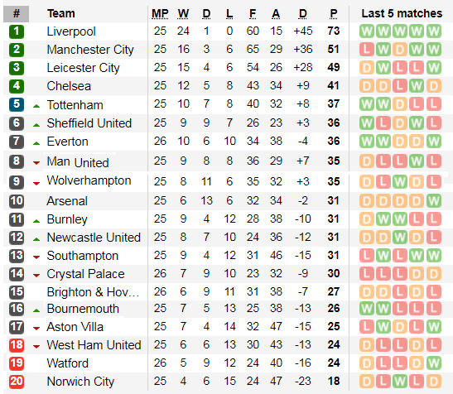Viewport: 453px width, 394px height.
Task: Click Norwich City's red rank 20 badge
Action: pyautogui.click(x=17, y=382)
